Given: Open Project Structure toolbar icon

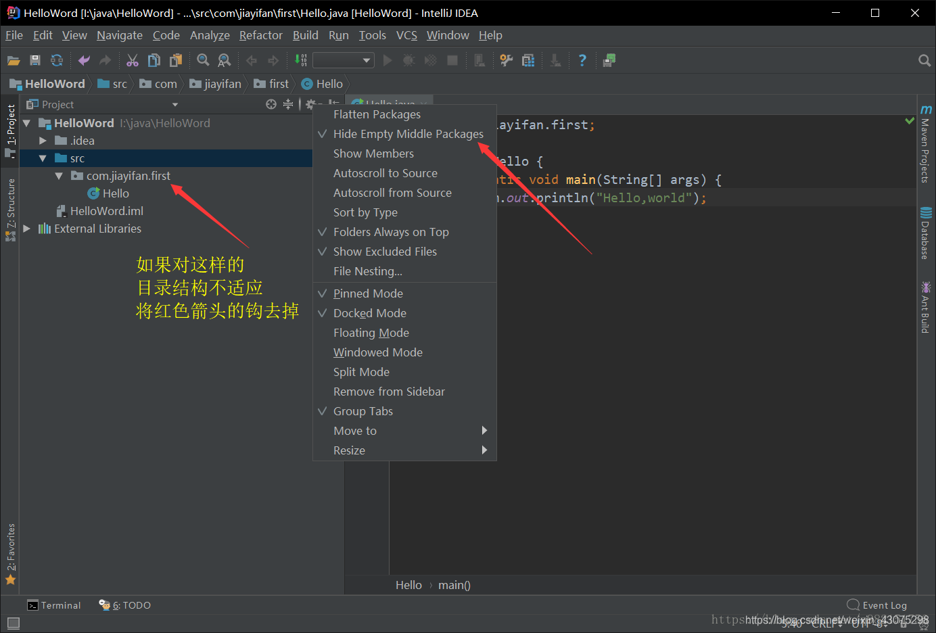Looking at the screenshot, I should tap(528, 61).
